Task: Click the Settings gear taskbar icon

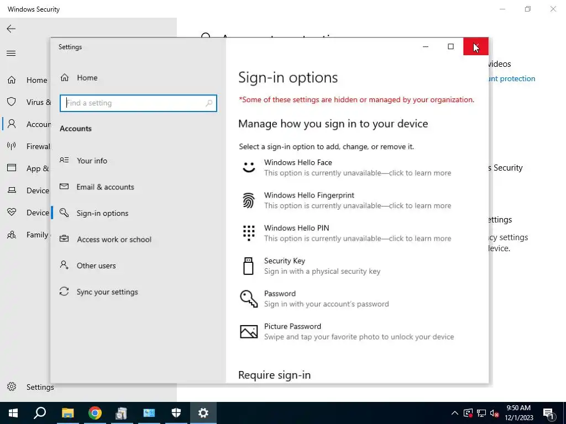Action: tap(203, 413)
